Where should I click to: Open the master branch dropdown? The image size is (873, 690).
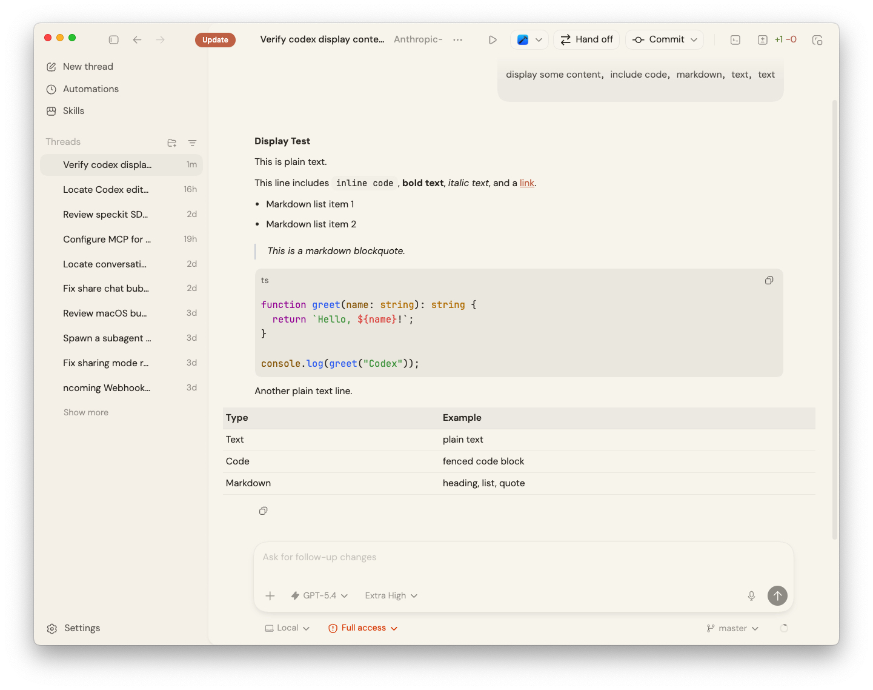pyautogui.click(x=732, y=629)
